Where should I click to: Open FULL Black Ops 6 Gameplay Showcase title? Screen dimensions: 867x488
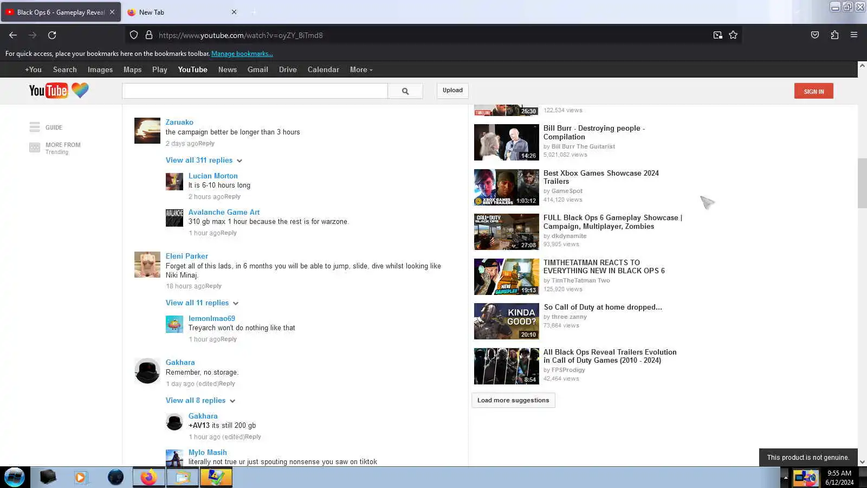point(613,222)
